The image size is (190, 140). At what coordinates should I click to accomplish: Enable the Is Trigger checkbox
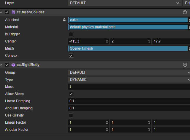point(71,34)
